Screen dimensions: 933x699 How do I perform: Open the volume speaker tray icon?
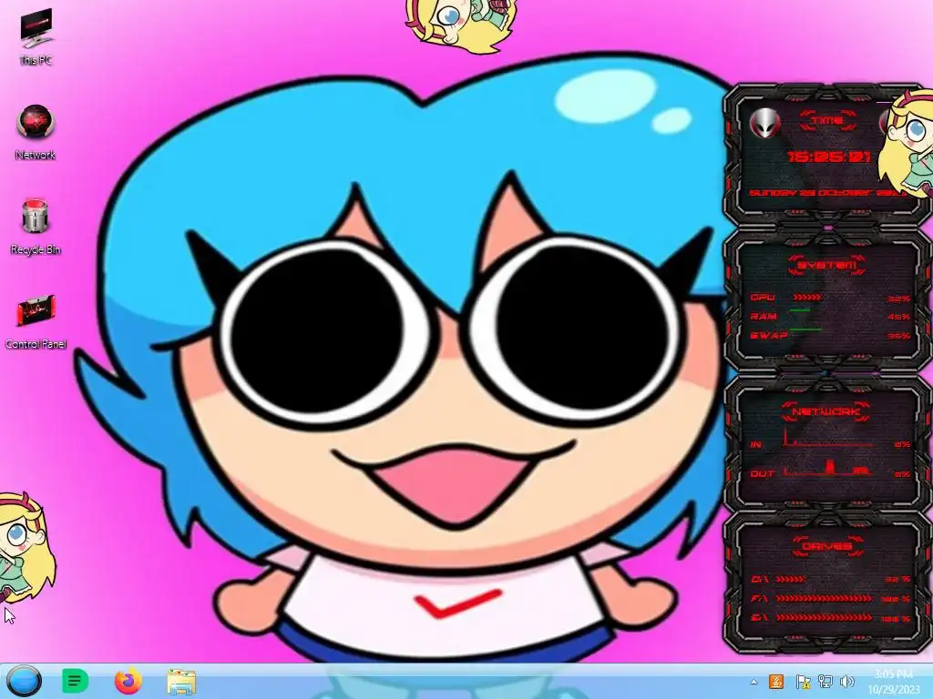pyautogui.click(x=846, y=682)
